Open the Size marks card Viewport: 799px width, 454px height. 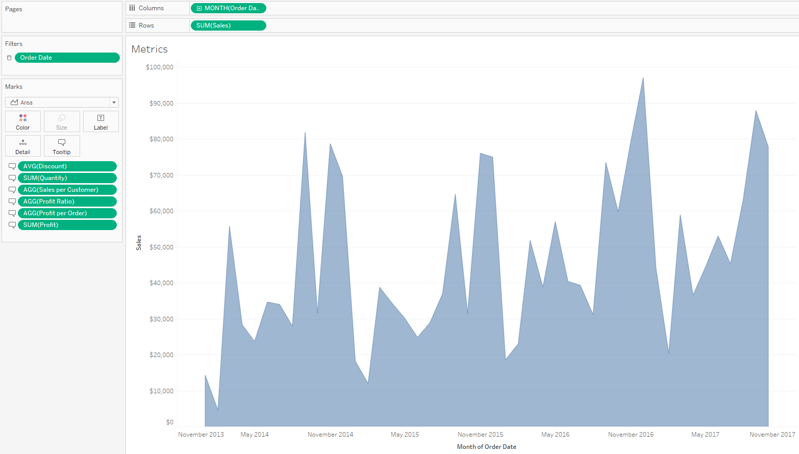pos(62,121)
